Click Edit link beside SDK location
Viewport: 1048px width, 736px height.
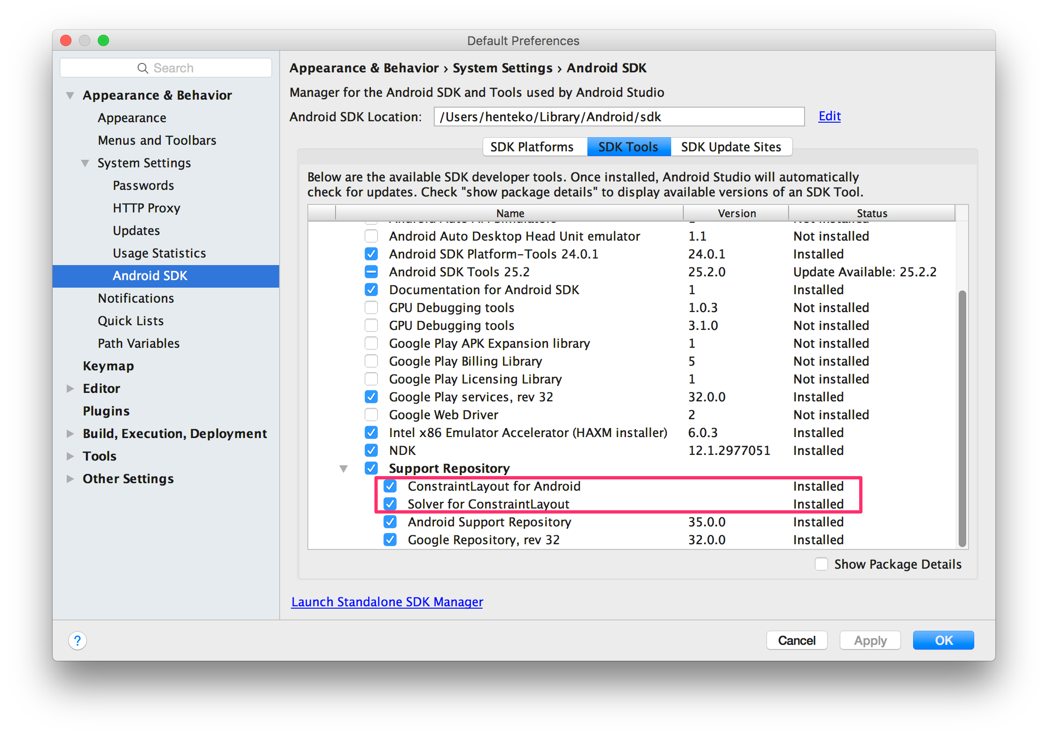pos(829,116)
